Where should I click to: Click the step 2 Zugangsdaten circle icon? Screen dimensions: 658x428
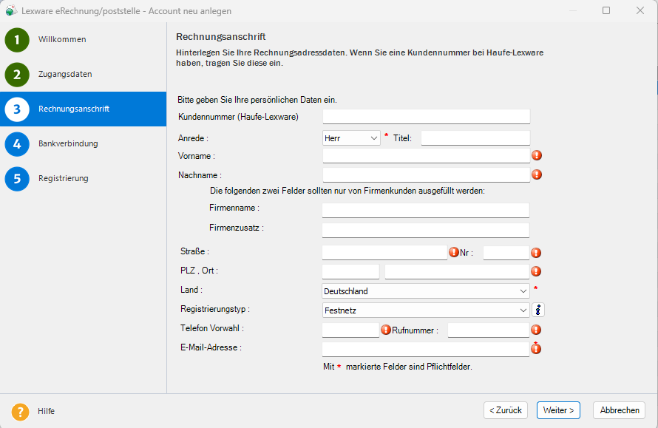click(x=17, y=75)
